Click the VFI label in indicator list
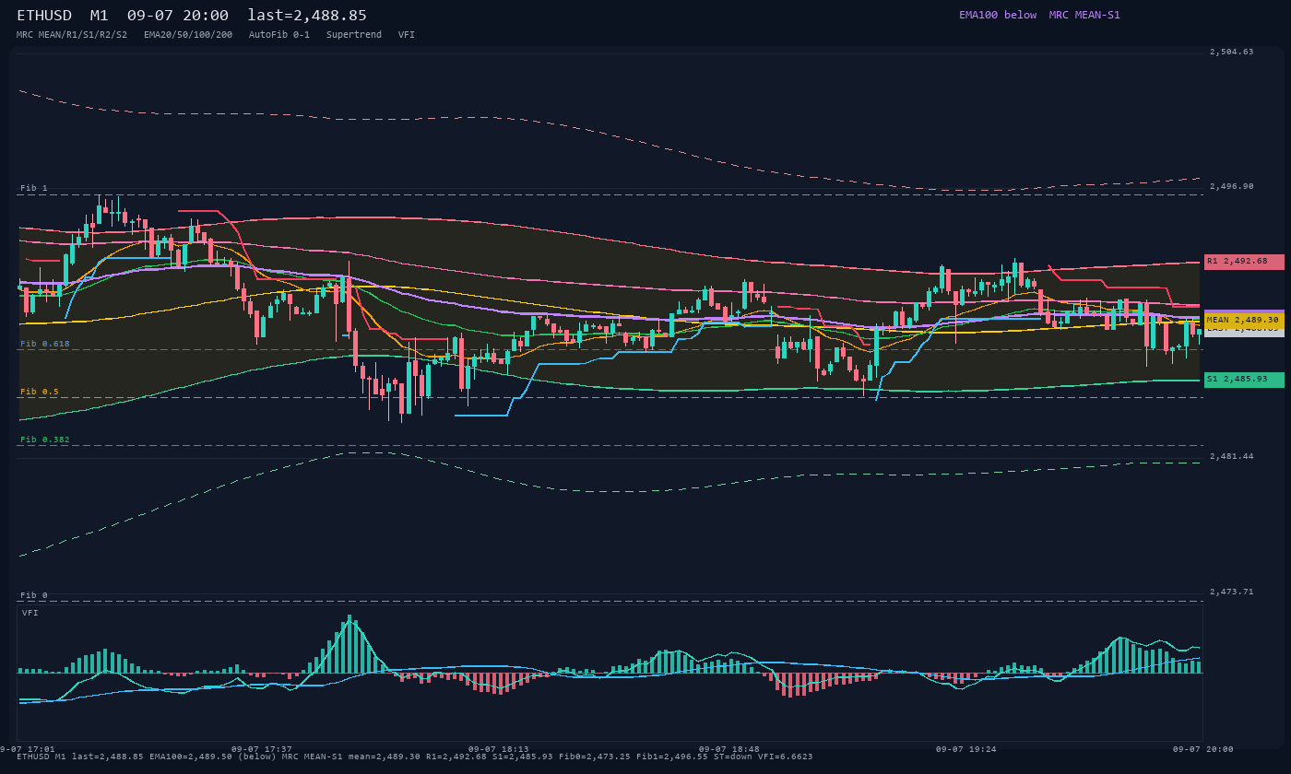1291x774 pixels. coord(407,34)
